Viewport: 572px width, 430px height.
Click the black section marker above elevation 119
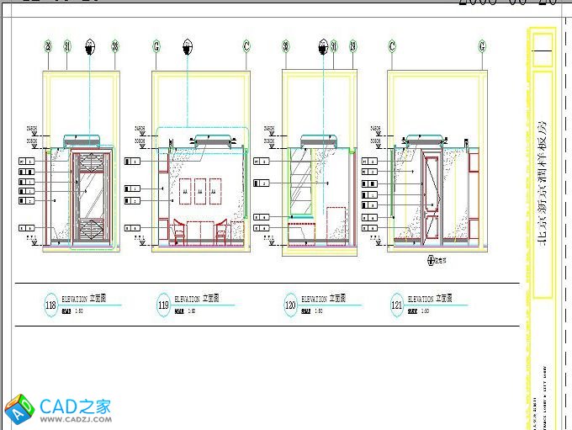tap(186, 46)
